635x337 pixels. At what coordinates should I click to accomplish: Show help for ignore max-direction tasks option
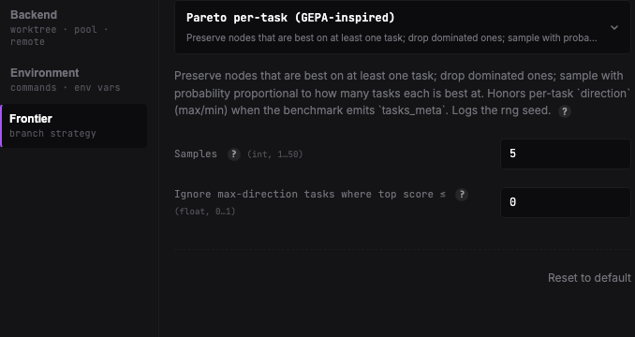tap(462, 195)
